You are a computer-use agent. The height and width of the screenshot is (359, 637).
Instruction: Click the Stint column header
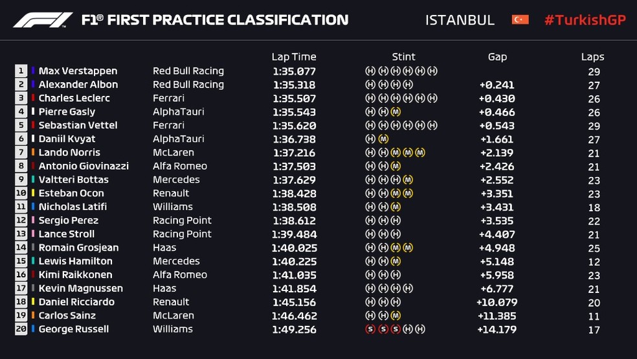pos(403,57)
